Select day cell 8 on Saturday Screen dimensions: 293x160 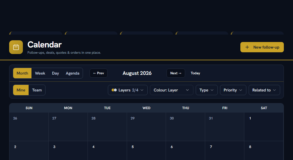coord(264,151)
